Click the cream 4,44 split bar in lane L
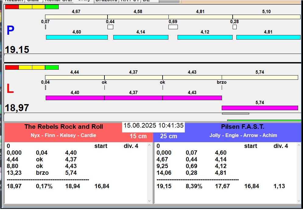The height and width of the screenshot is (218, 303). (x=75, y=77)
